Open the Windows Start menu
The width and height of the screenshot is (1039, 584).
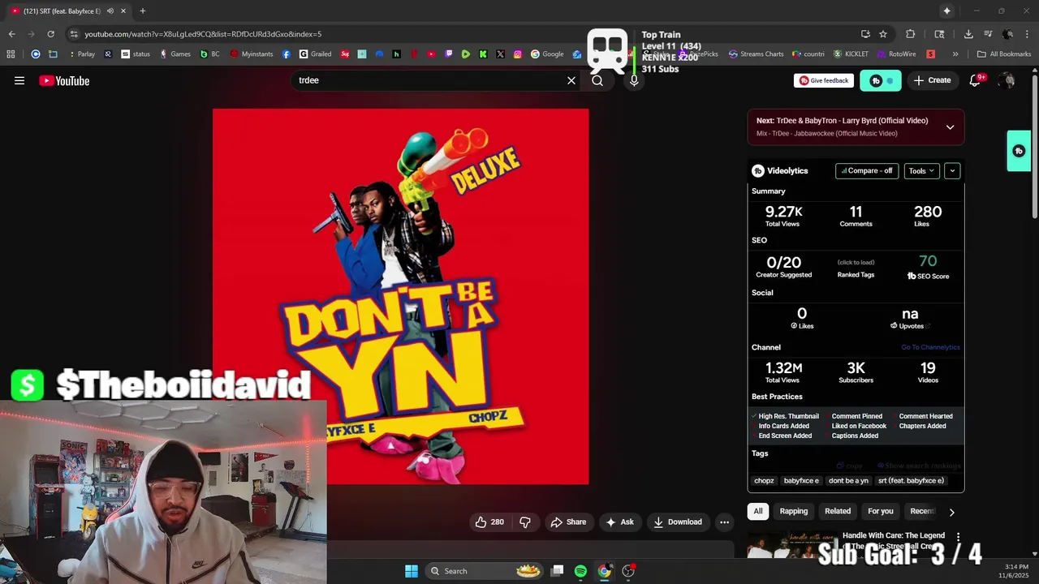(x=412, y=571)
